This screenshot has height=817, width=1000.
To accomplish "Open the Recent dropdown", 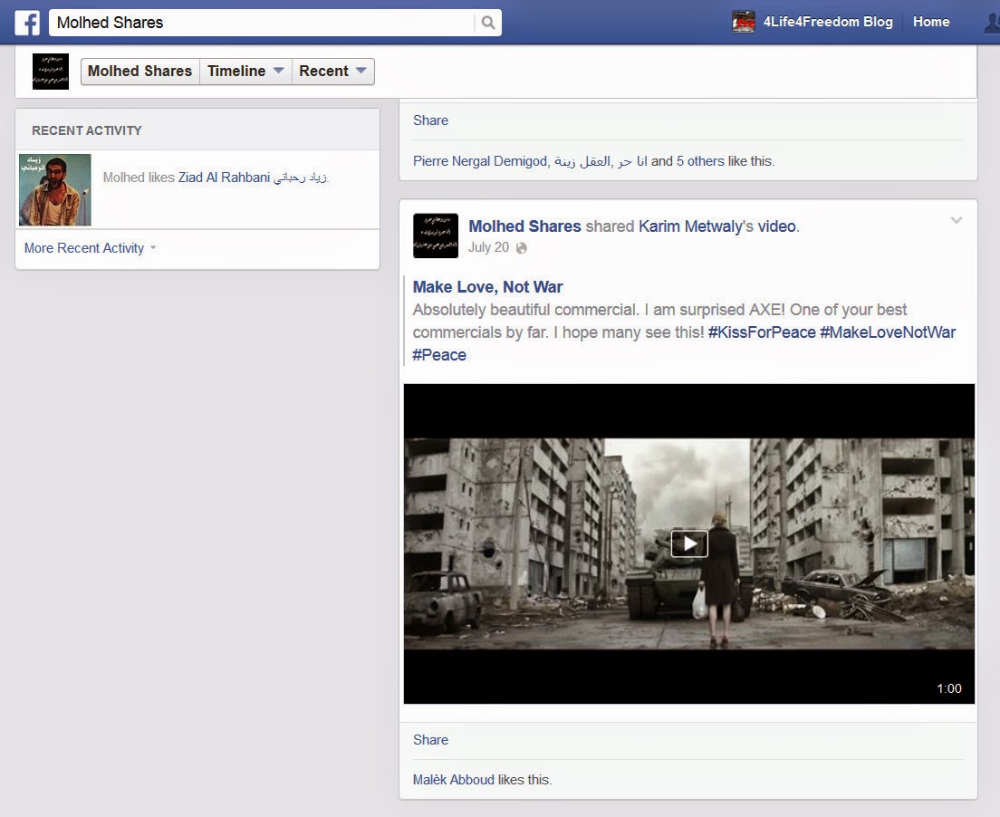I will point(333,71).
